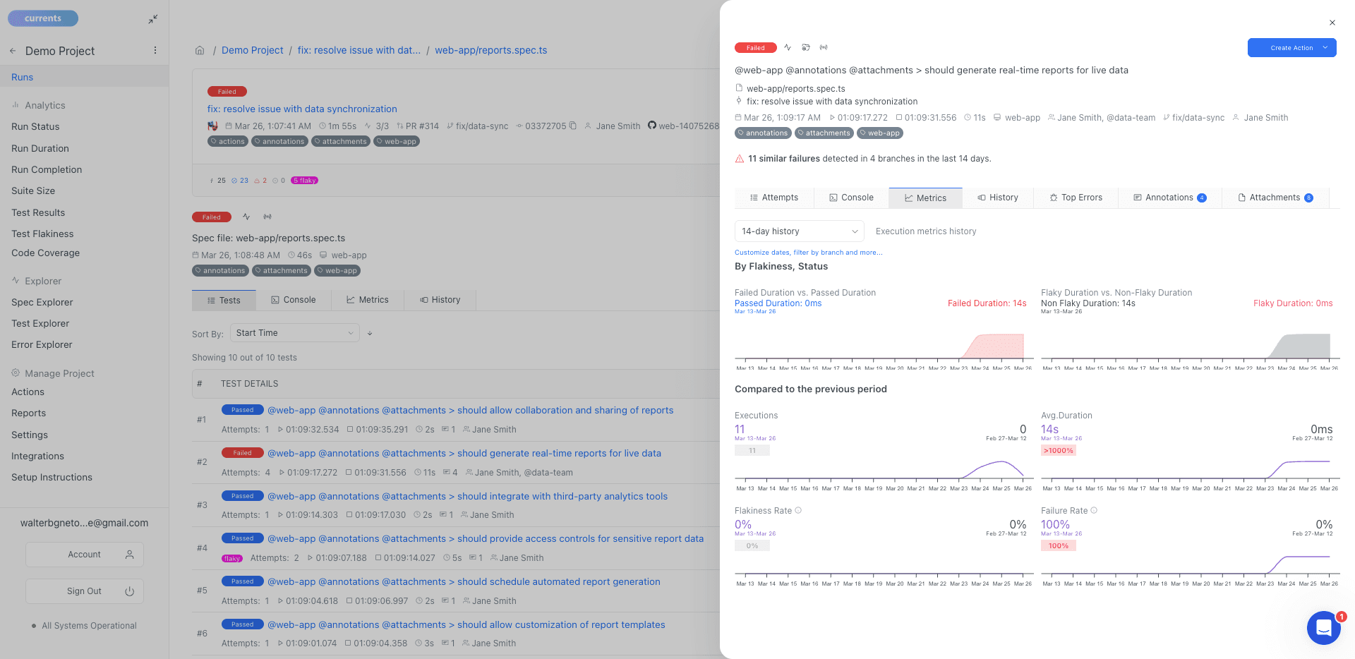This screenshot has height=659, width=1355.
Task: Click the Account button
Action: point(85,555)
